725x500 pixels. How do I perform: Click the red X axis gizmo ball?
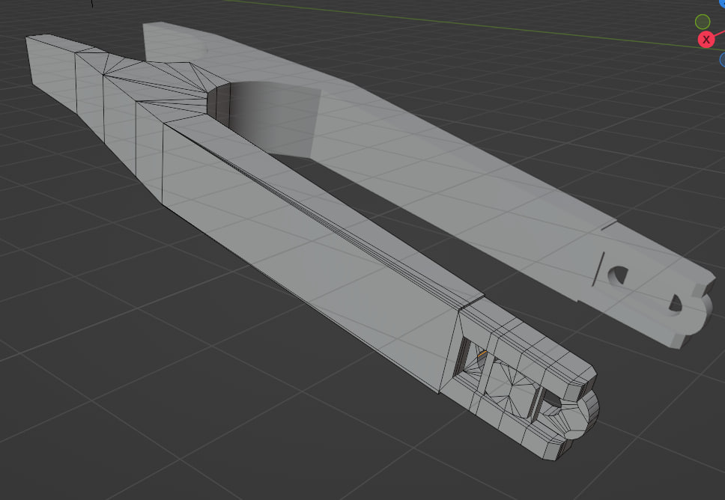click(706, 40)
